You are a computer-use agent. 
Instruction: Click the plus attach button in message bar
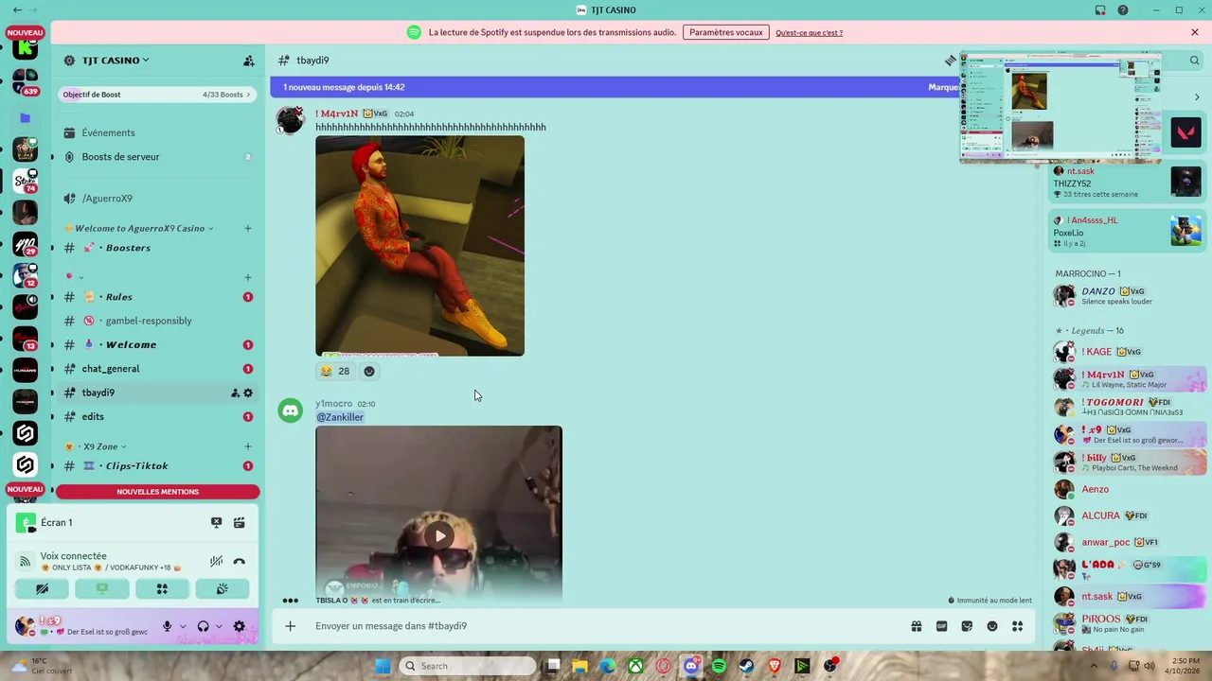coord(291,626)
